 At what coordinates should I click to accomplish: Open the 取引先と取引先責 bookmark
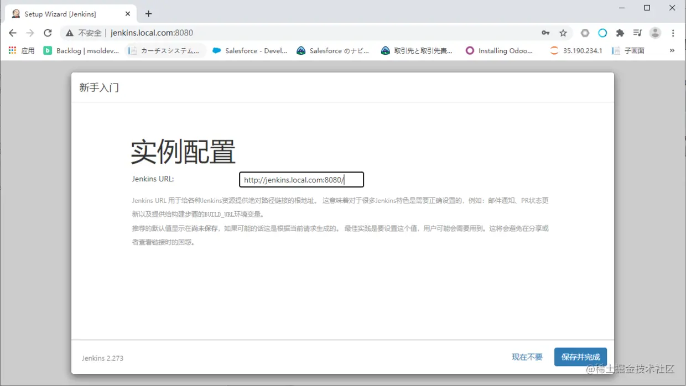(x=417, y=50)
